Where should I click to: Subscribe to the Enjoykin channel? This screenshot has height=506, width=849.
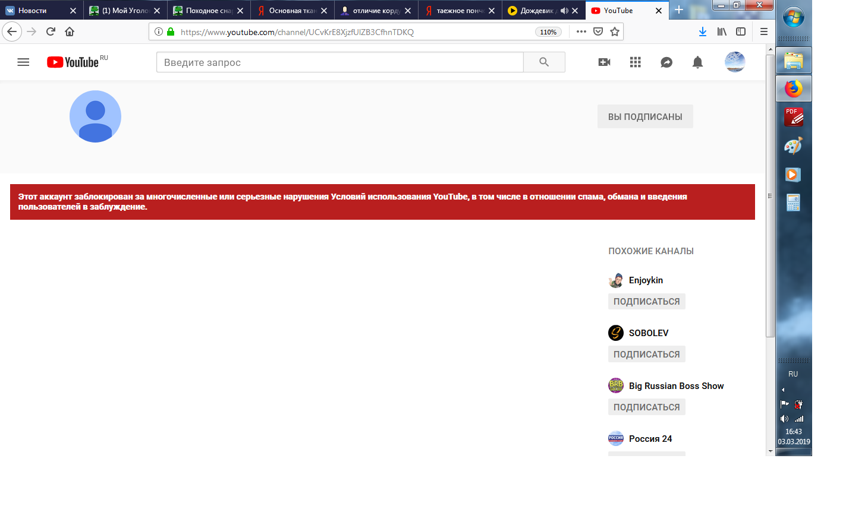[x=646, y=302]
